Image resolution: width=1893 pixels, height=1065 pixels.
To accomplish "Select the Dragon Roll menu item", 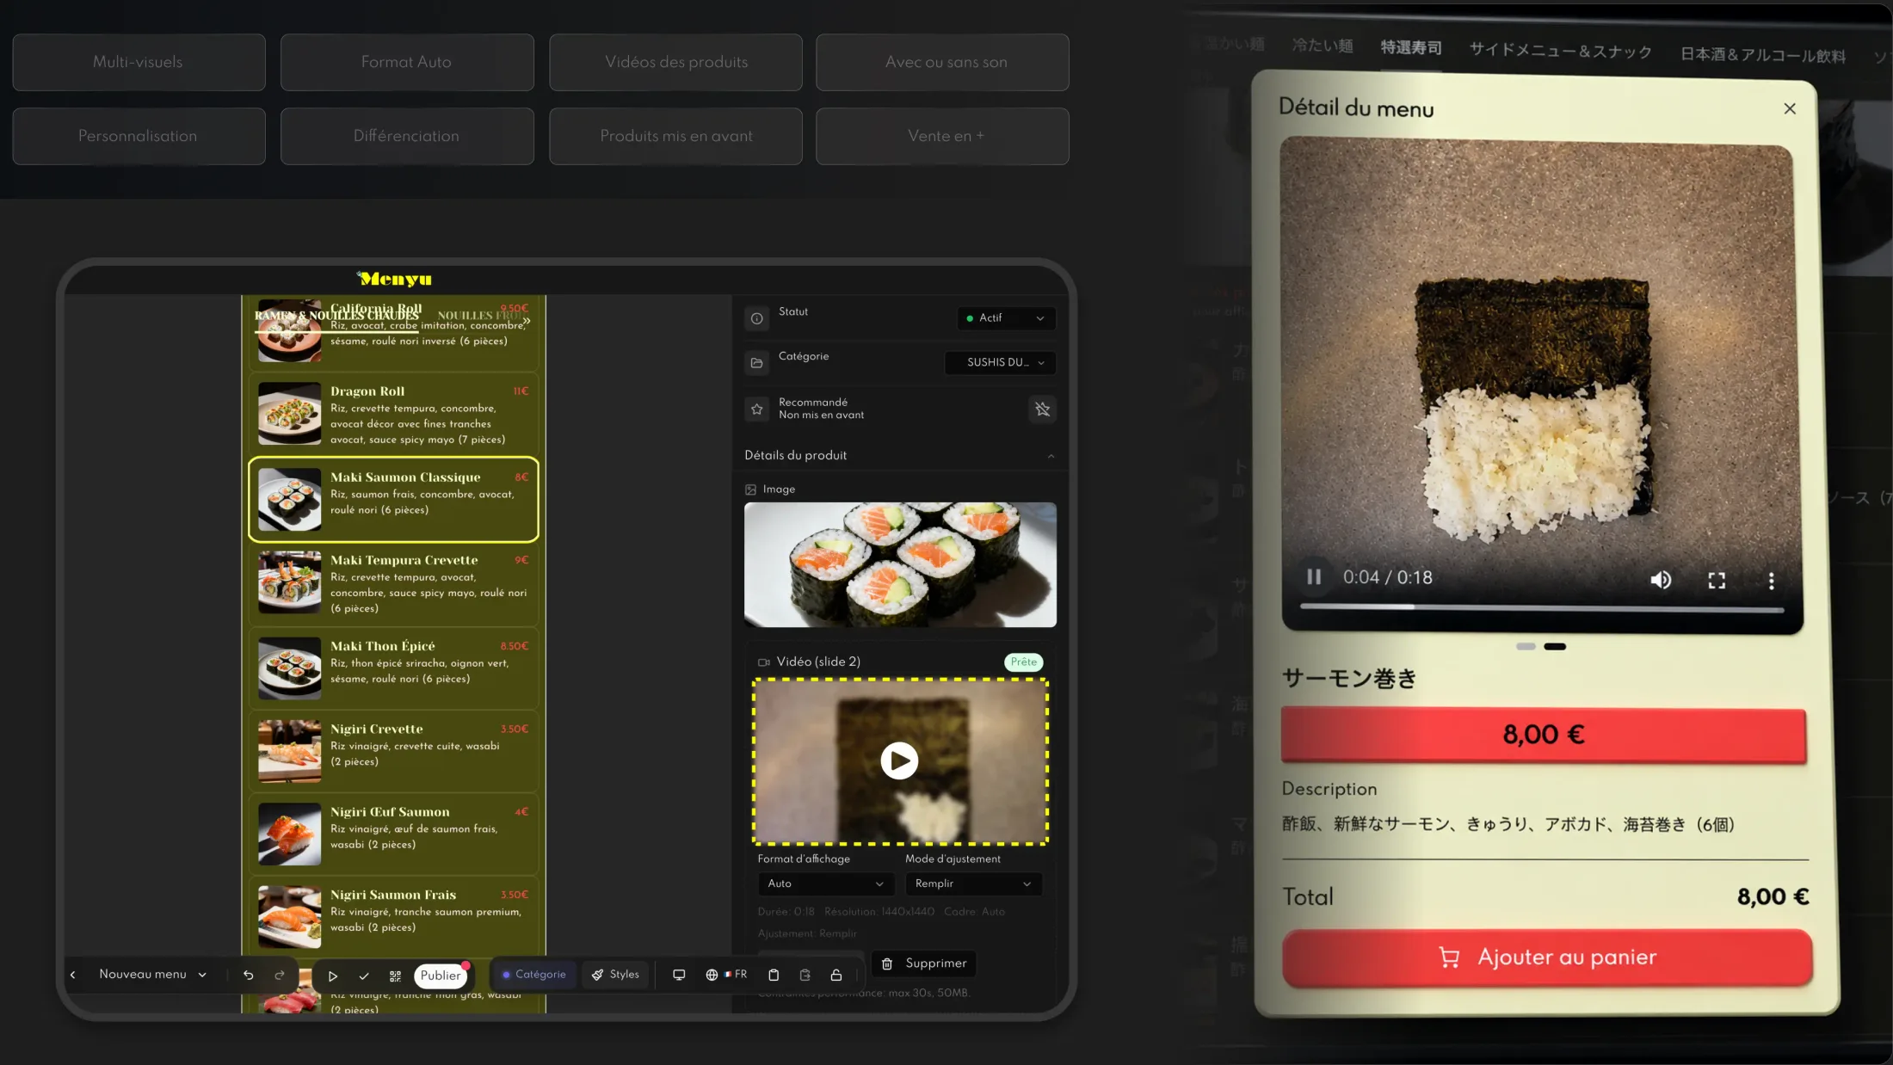I will coord(394,414).
